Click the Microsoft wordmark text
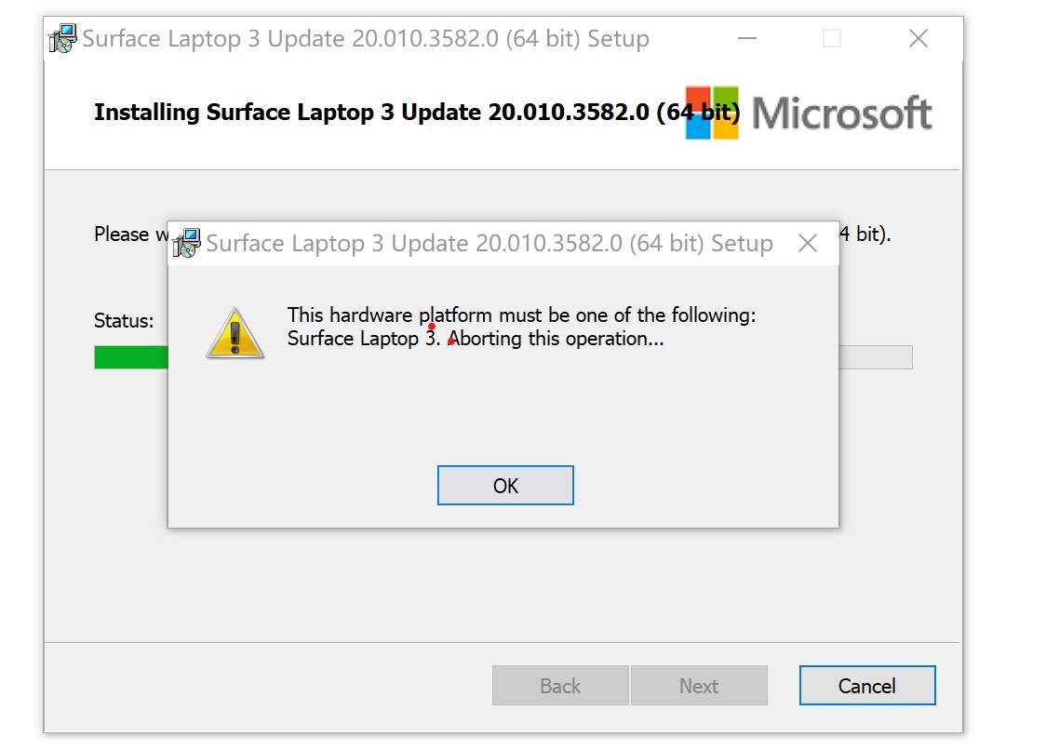 point(842,113)
